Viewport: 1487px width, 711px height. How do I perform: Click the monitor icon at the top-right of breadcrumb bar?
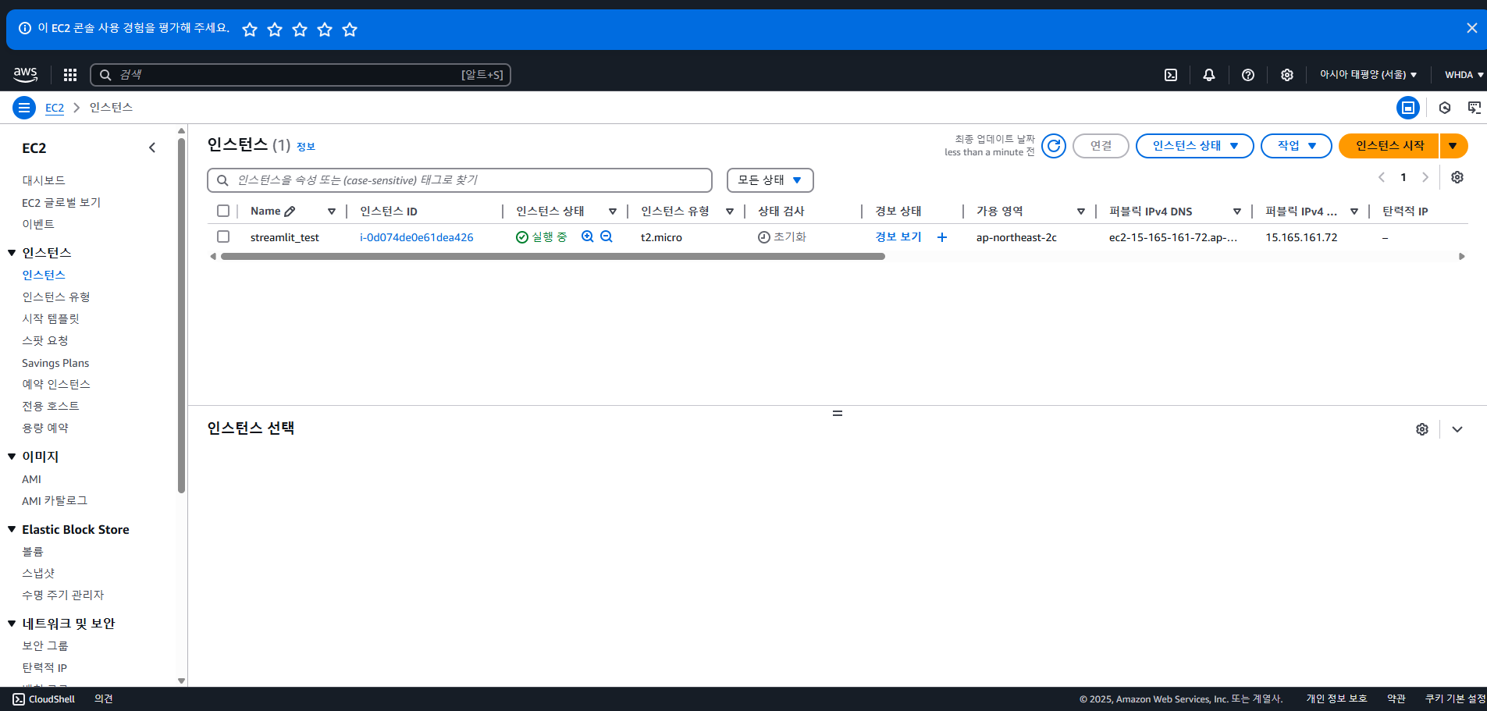[x=1475, y=108]
